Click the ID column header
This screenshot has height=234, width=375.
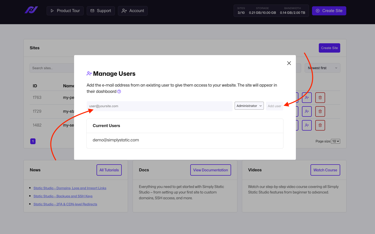[35, 86]
